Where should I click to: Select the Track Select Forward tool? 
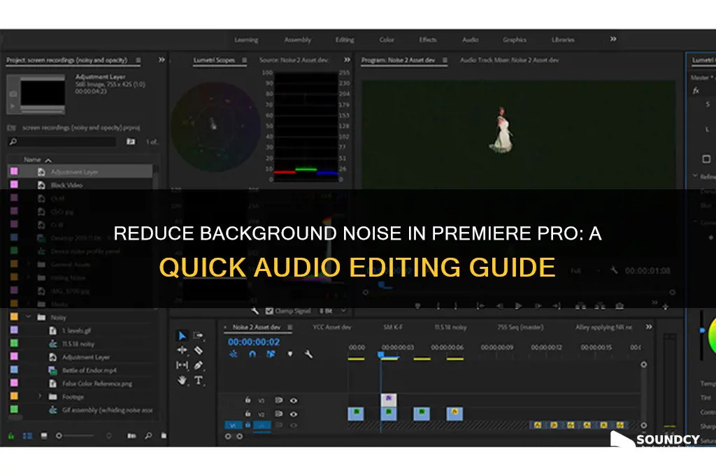(198, 336)
